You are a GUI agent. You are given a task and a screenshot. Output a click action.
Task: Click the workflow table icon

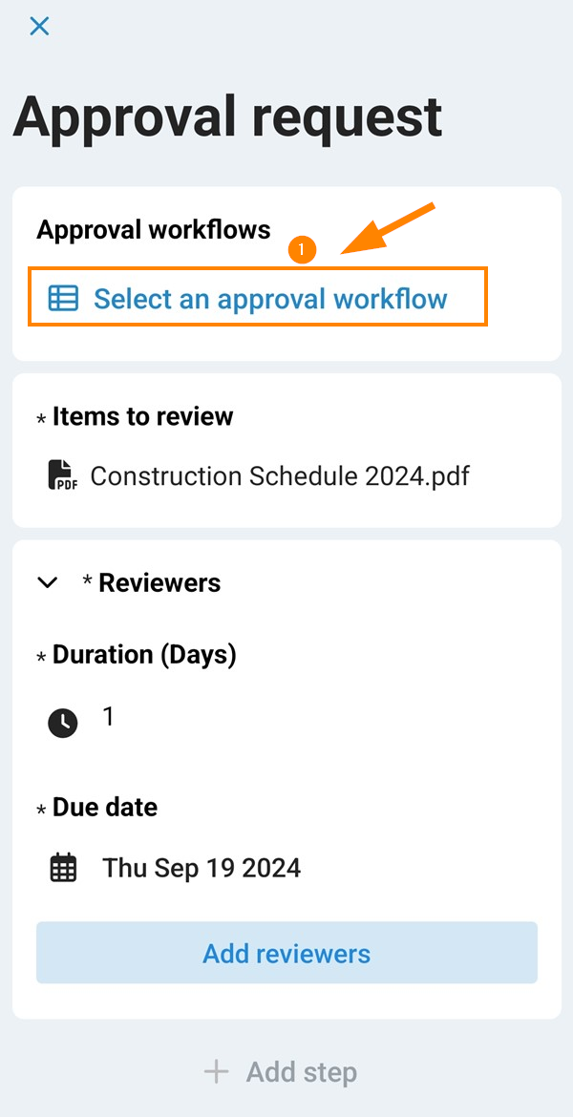(x=63, y=299)
